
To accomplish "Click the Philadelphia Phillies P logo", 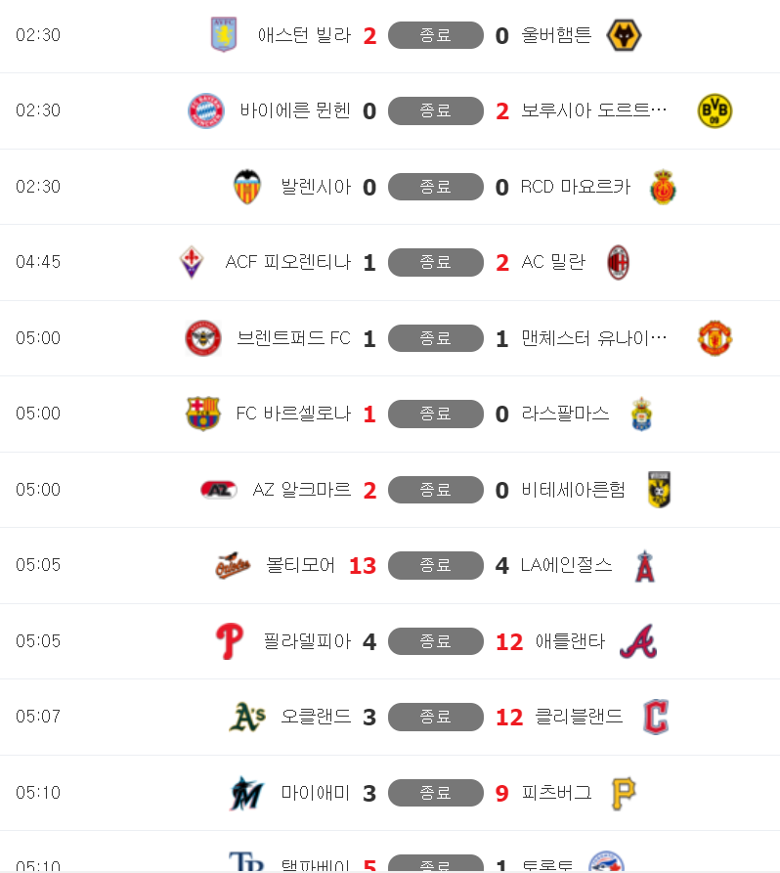I will click(230, 641).
